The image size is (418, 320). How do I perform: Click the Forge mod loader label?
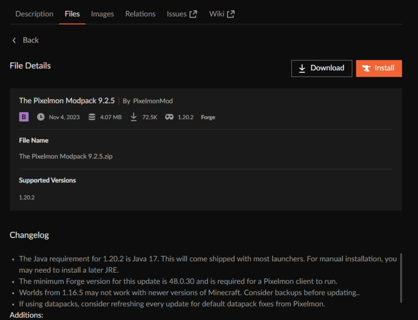coord(208,117)
